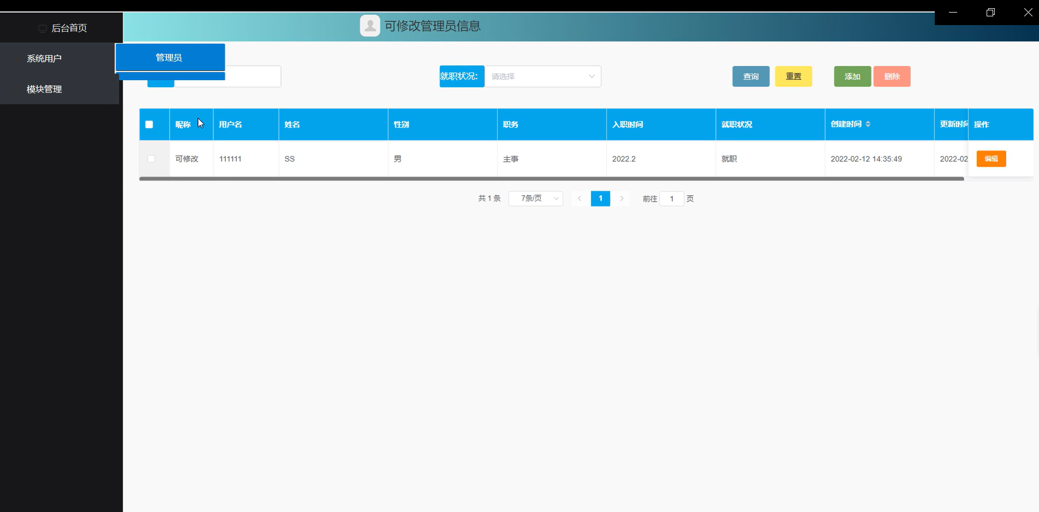Click the yellow 重置 button
Image resolution: width=1039 pixels, height=512 pixels.
pos(793,76)
